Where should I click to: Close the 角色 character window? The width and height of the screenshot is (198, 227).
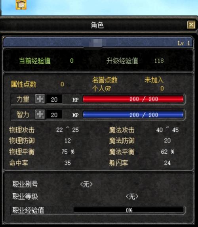coord(191,25)
